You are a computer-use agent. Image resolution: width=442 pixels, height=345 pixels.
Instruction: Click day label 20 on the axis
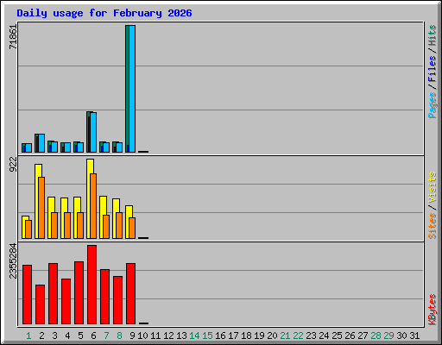272,336
